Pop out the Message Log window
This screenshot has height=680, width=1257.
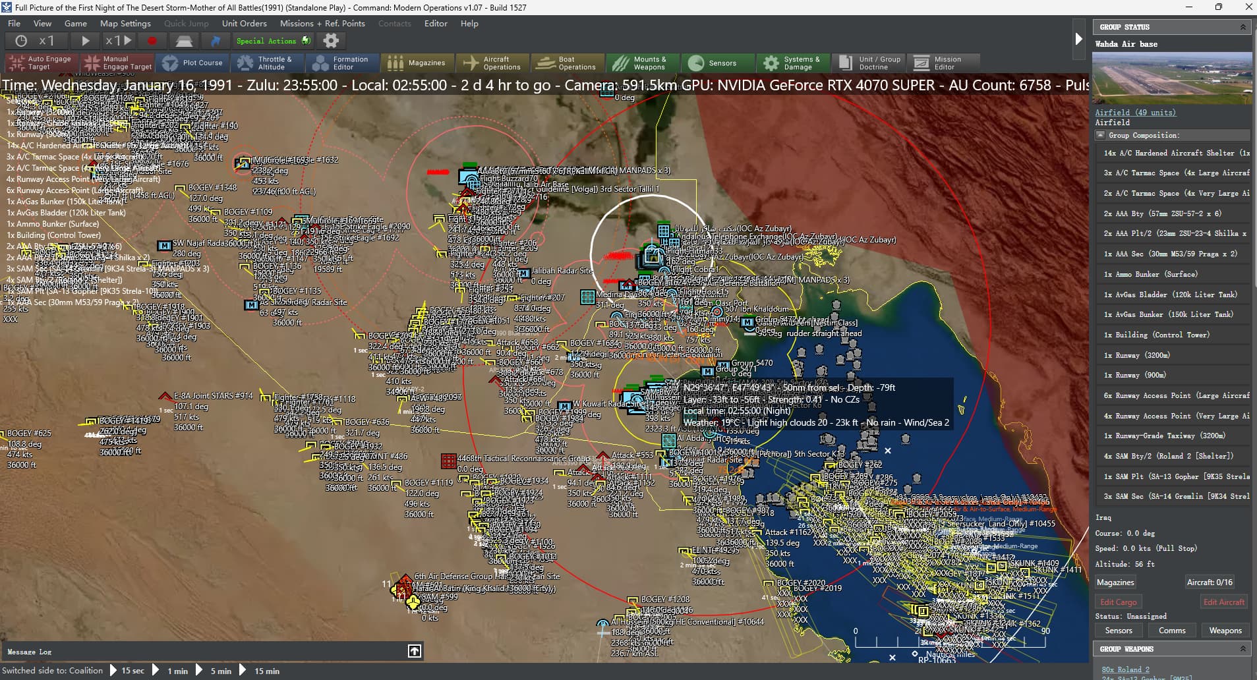415,651
